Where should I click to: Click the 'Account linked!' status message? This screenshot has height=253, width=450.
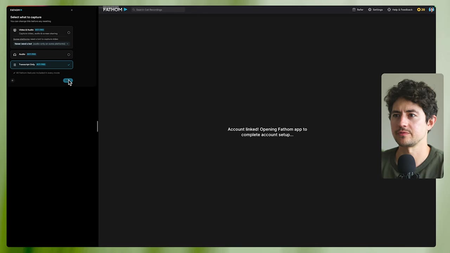click(267, 132)
